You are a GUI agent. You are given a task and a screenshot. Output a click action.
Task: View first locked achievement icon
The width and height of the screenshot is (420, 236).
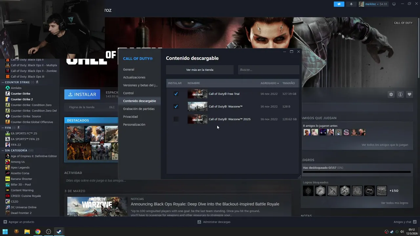(308, 191)
